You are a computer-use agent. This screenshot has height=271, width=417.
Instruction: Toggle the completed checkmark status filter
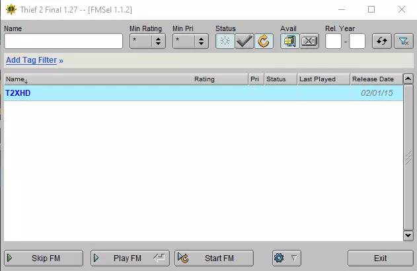(245, 41)
